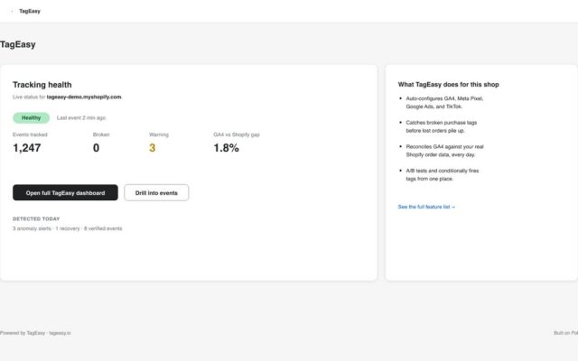Click the Powered by TagEasy footer text
This screenshot has width=578, height=361.
pos(35,333)
